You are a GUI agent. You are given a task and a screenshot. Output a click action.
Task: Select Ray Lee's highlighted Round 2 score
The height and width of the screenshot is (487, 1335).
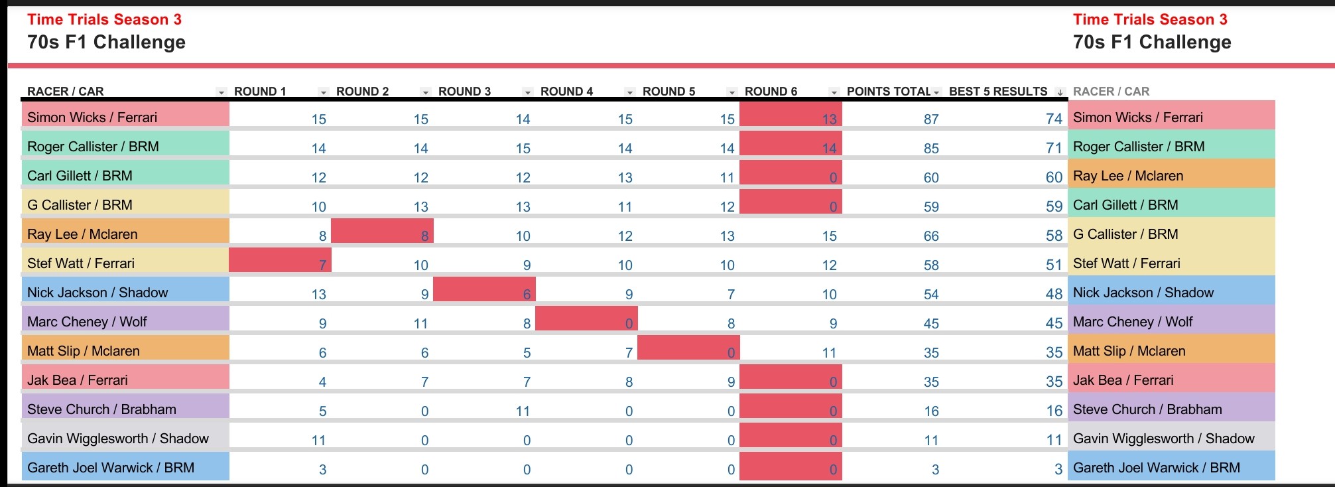click(x=382, y=233)
